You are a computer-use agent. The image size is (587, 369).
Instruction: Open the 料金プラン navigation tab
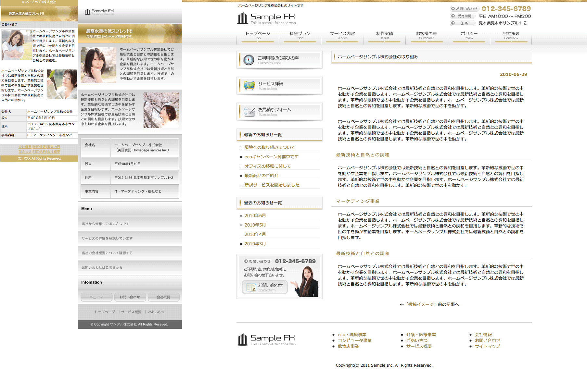pos(300,35)
